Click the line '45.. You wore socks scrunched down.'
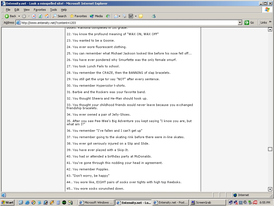Viewport: 274px width, 206px height. tap(96, 189)
